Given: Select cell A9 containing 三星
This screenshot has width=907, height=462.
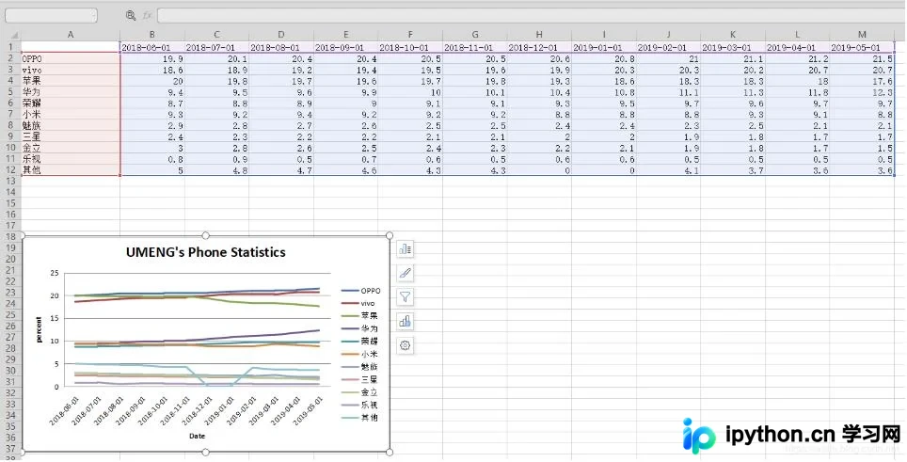Looking at the screenshot, I should click(x=71, y=136).
